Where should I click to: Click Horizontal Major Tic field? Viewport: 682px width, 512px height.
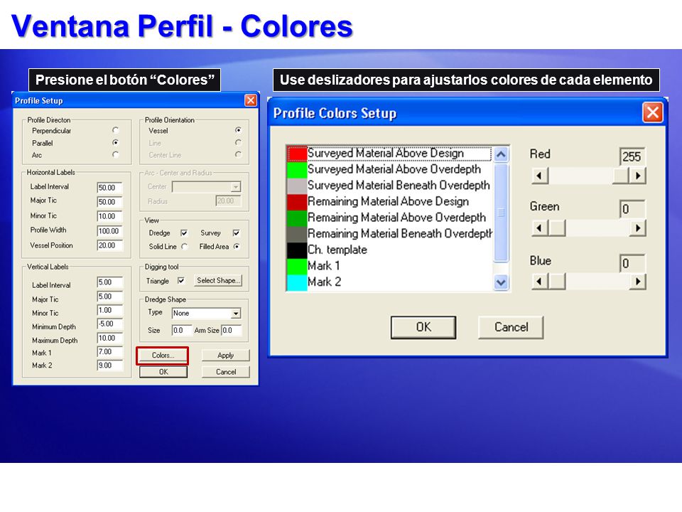(109, 202)
